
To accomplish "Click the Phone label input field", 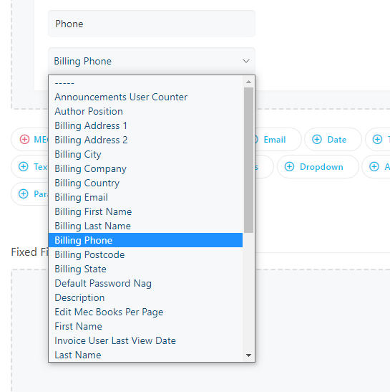I will 152,24.
